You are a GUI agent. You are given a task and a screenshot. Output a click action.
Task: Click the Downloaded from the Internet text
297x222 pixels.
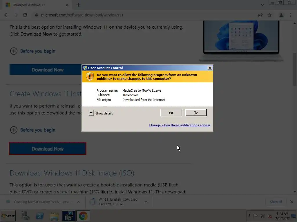144,100
